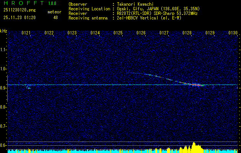Click the small echo blip below carrier at 0121

(x=28, y=88)
